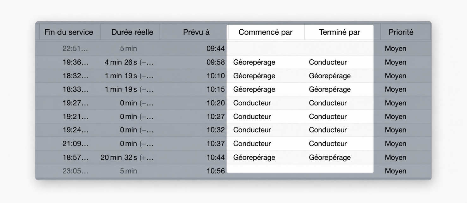
Task: Click Conducteur under Terminé par, 10:32 row
Action: 328,130
